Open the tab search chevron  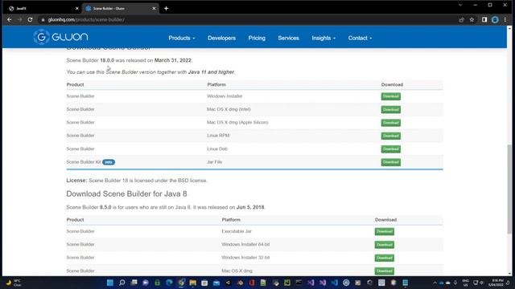coord(460,6)
